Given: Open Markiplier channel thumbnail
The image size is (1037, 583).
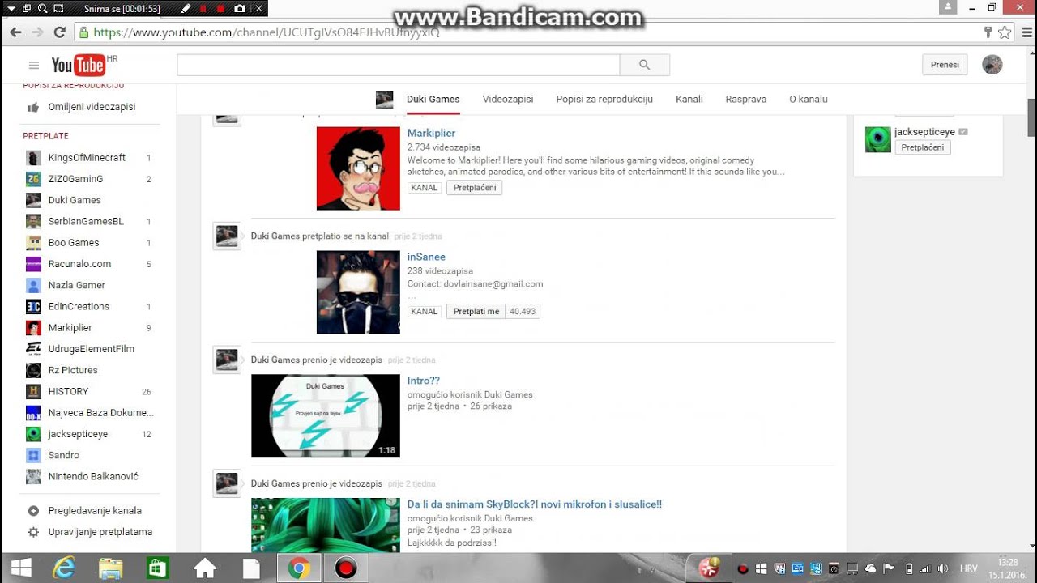Looking at the screenshot, I should pyautogui.click(x=358, y=168).
